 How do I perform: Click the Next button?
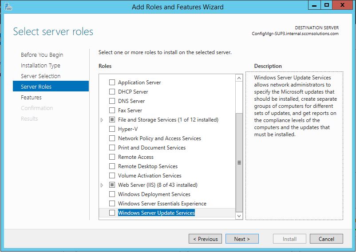(x=241, y=239)
